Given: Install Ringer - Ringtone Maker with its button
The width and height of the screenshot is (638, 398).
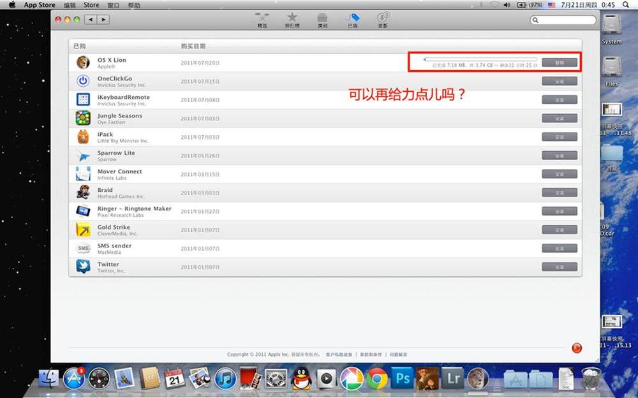Looking at the screenshot, I should click(560, 211).
